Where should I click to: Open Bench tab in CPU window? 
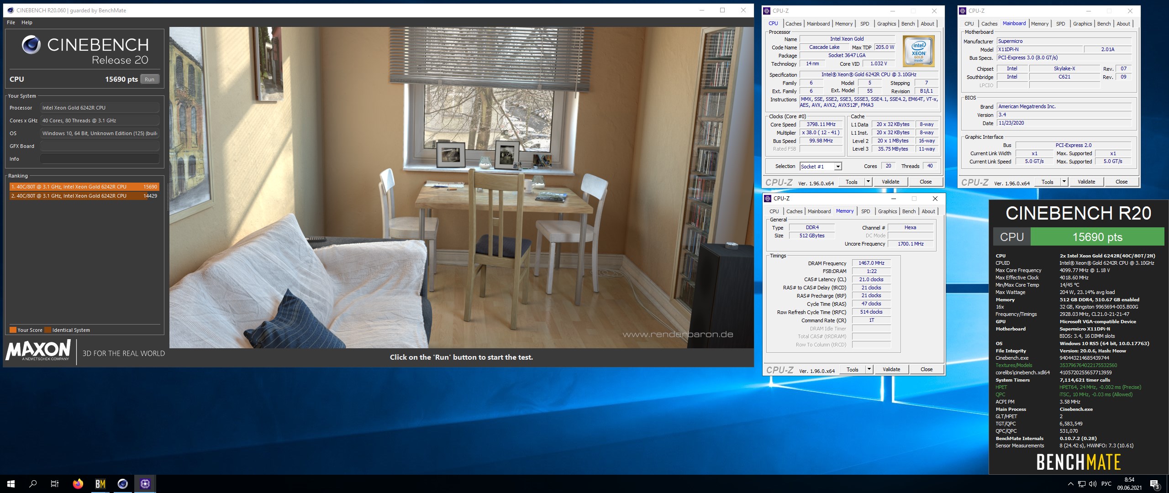pos(908,24)
